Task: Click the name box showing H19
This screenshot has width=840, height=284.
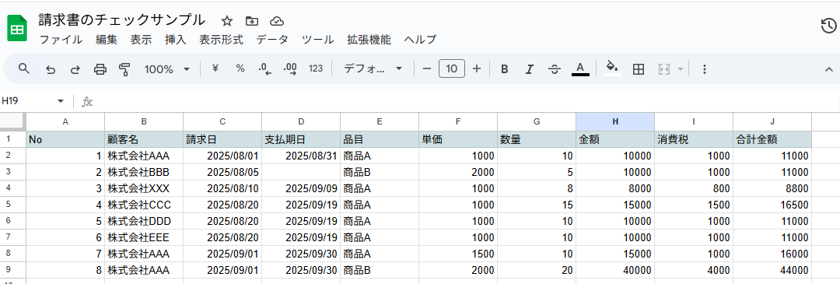Action: [x=26, y=101]
